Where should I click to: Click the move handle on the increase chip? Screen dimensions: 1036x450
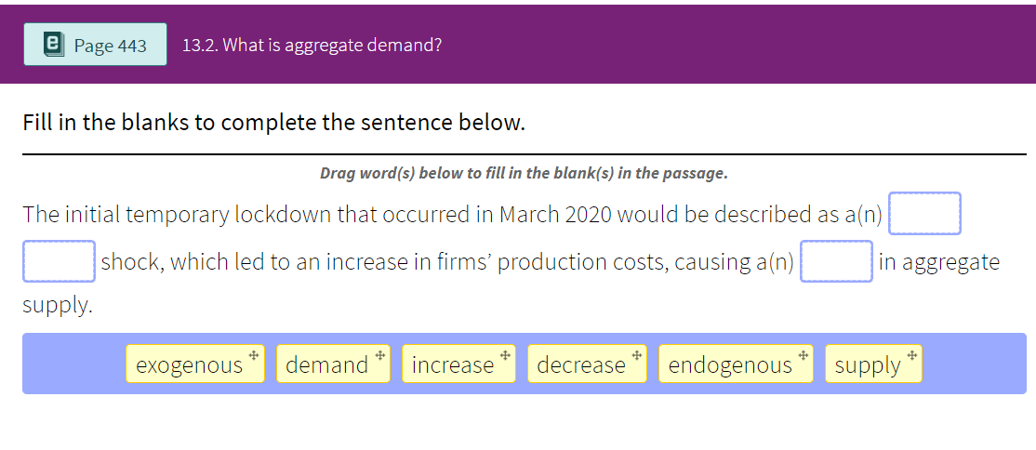504,355
